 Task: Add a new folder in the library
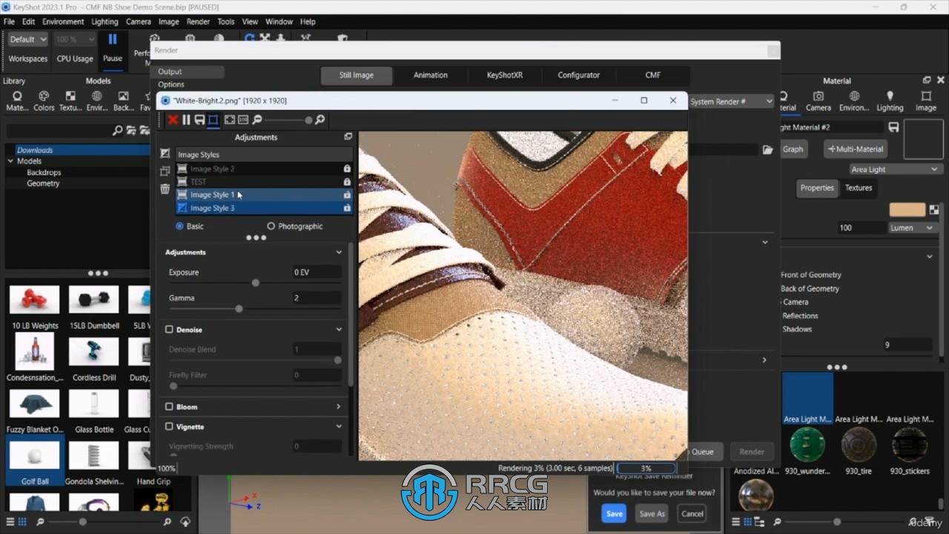(x=131, y=131)
